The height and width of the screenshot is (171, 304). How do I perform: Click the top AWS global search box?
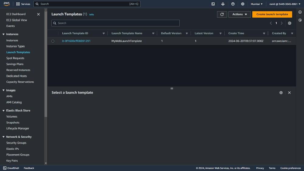(x=87, y=4)
